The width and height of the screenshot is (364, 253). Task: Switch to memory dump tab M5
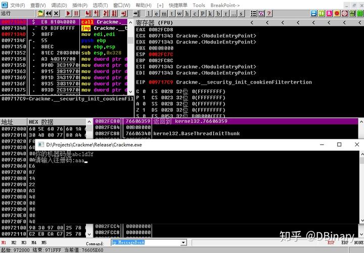44,243
